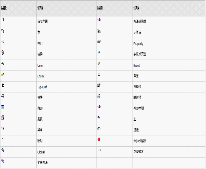Click the extension method icon beside 扩展方法
Screen dimensions: 206x169
point(3,161)
